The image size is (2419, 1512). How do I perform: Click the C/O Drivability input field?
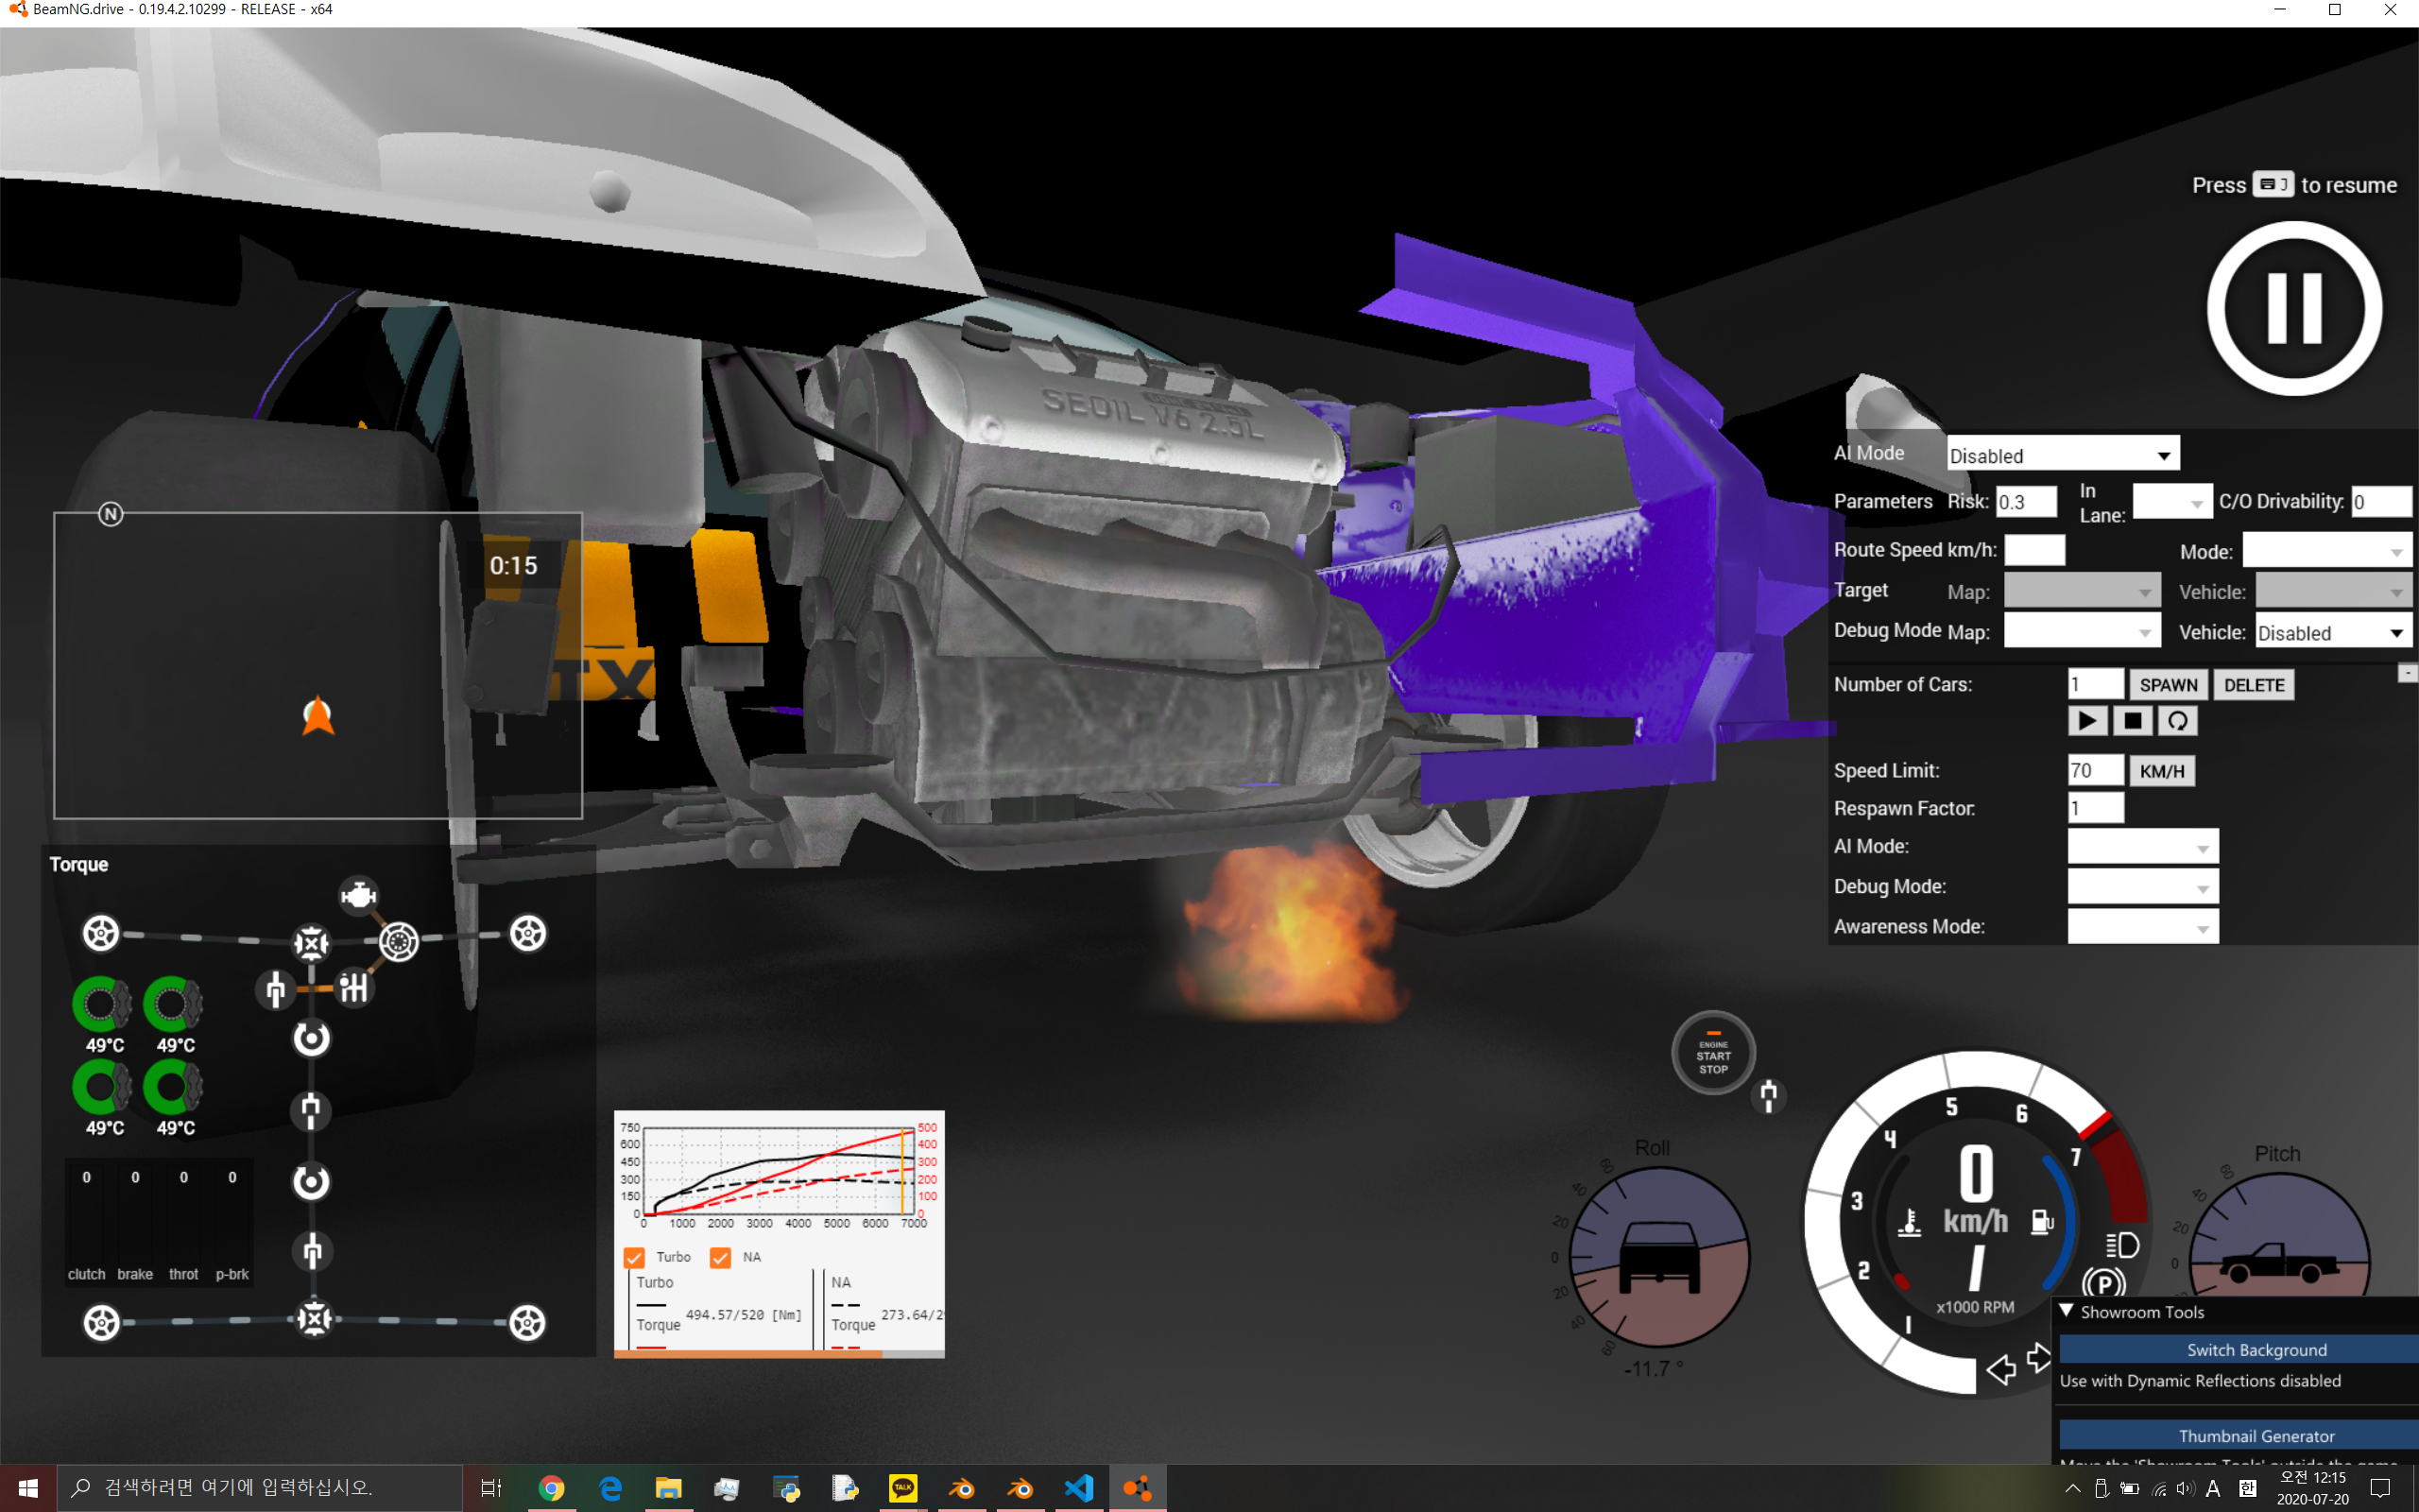click(x=2382, y=502)
